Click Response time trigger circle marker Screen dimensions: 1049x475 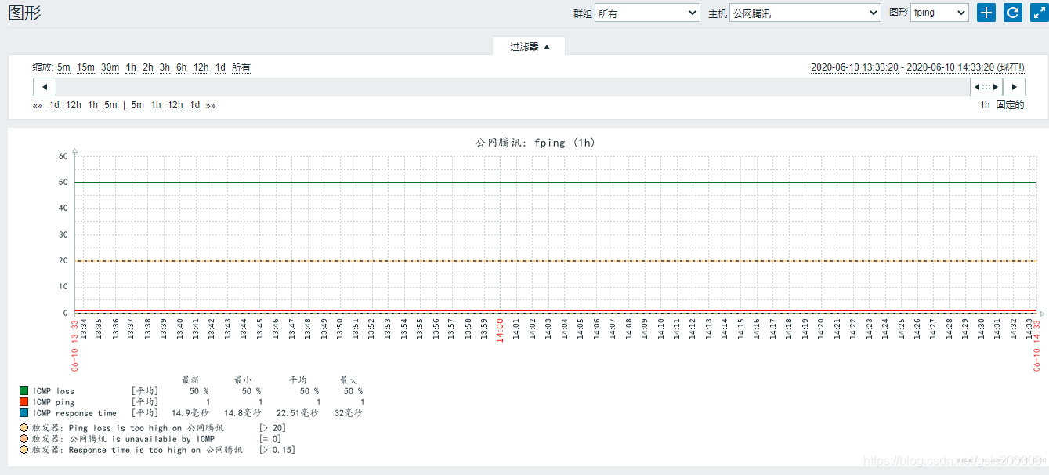[x=24, y=450]
